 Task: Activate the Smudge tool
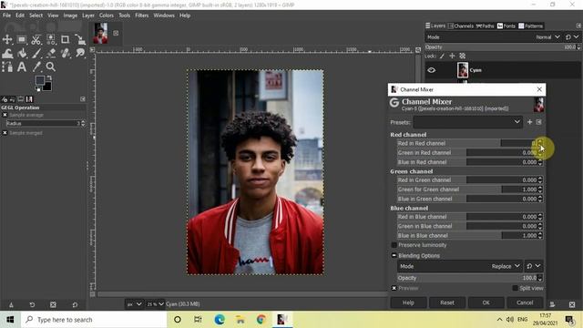80,54
